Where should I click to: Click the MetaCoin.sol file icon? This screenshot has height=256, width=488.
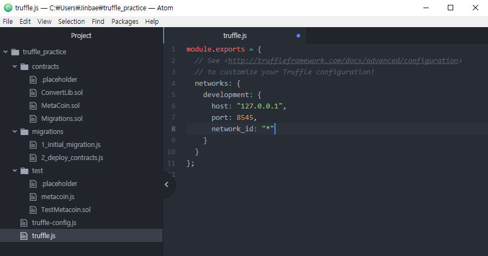(x=33, y=106)
